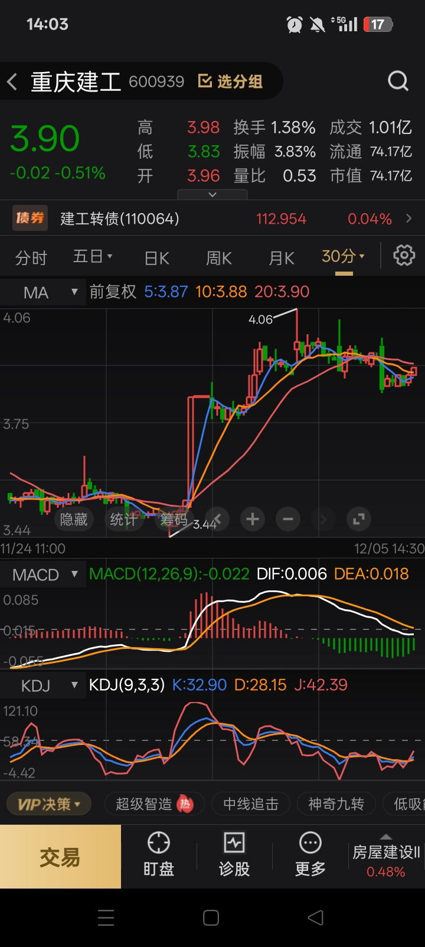425x947 pixels.
Task: Switch to the 日K tab
Action: click(x=157, y=258)
